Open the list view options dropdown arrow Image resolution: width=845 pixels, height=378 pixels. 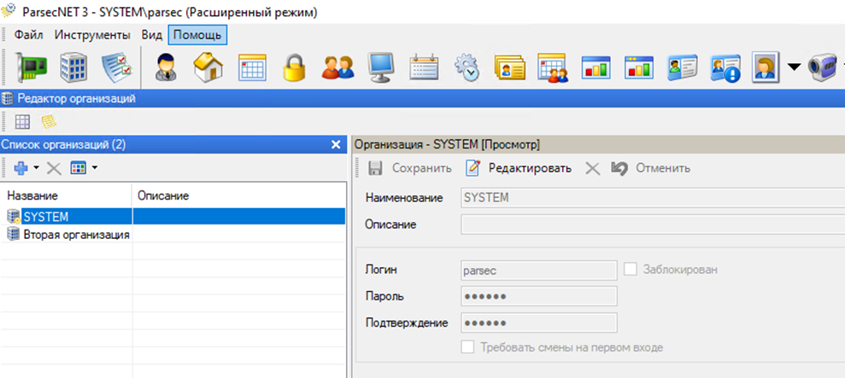point(94,169)
